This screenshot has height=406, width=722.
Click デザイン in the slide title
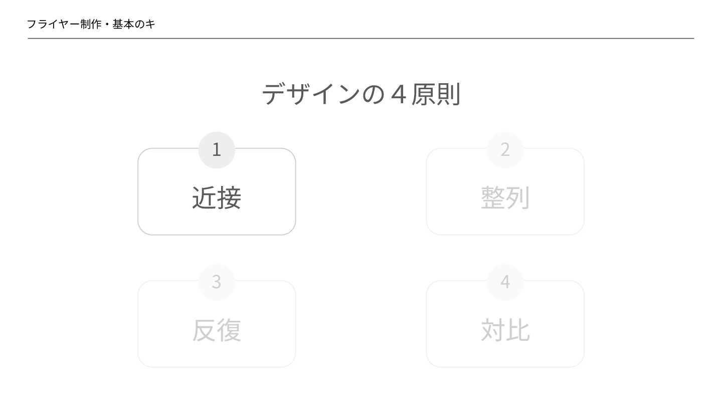coord(311,94)
